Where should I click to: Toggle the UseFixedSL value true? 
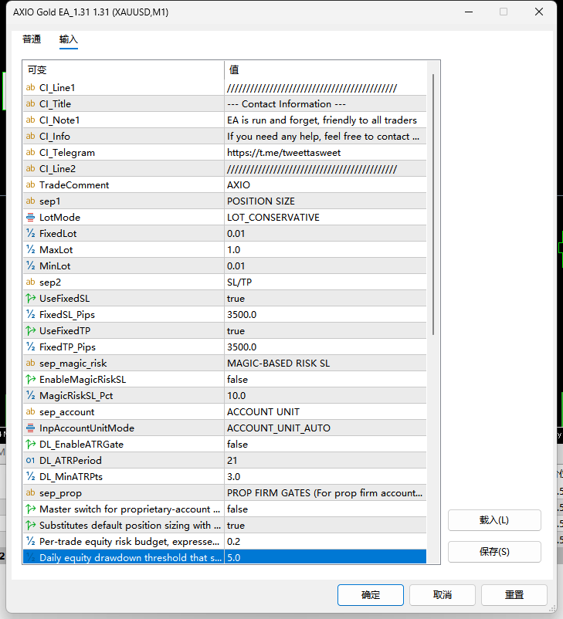325,299
